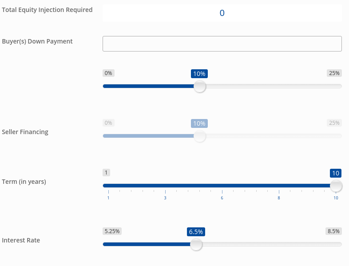Select the 3 tick on Term scale
Viewport: 349px width, 266px height.
[x=165, y=198]
